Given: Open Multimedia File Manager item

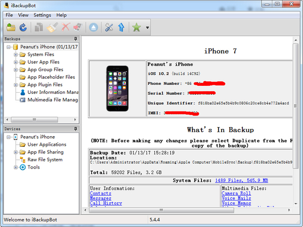Looking at the screenshot, I should point(53,100).
